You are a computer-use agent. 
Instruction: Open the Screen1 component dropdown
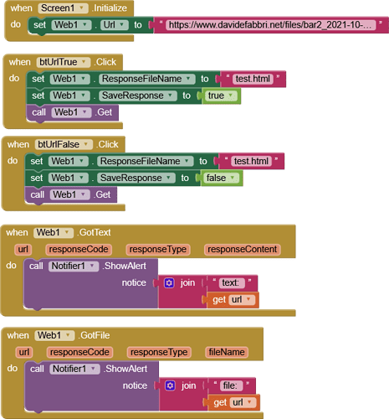(63, 8)
